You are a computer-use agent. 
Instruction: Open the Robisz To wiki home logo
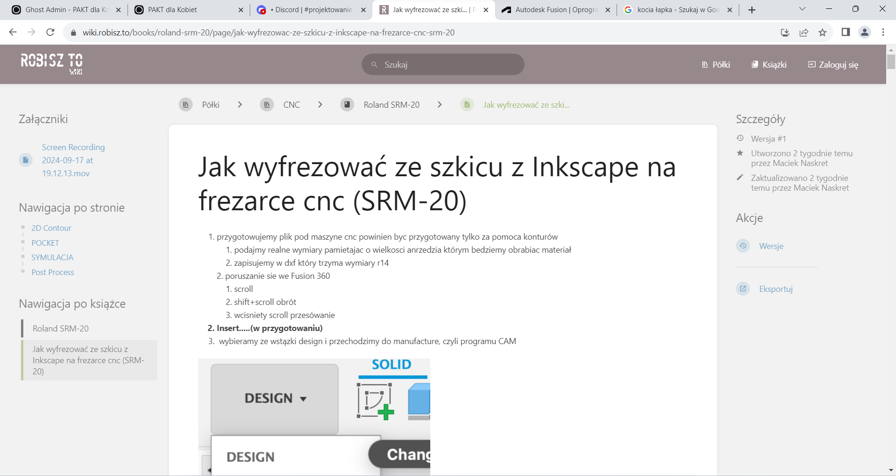coord(51,64)
